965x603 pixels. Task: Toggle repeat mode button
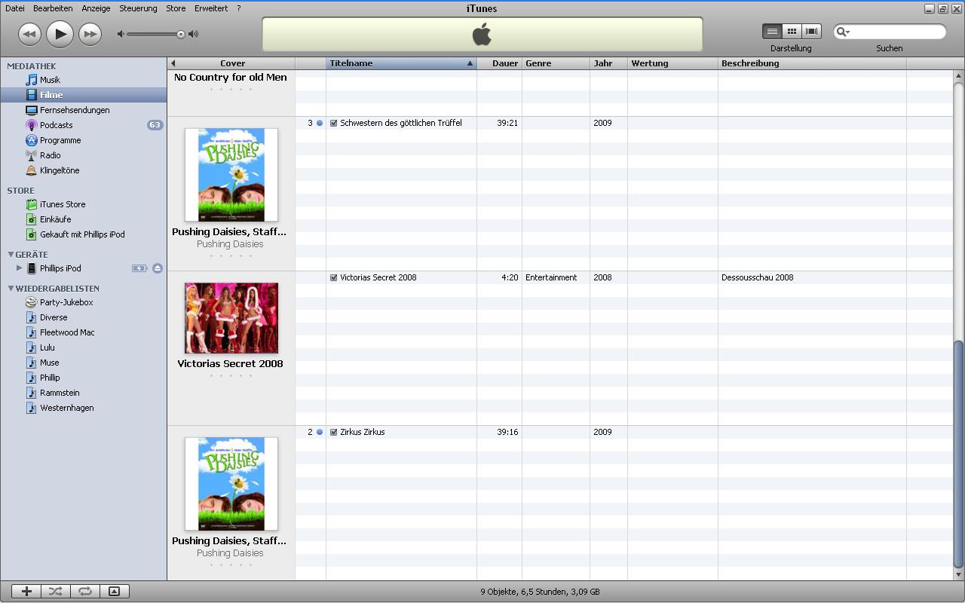pyautogui.click(x=85, y=592)
